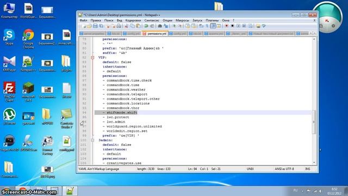
Task: Open Find with the binoculars icon
Action: (x=160, y=26)
